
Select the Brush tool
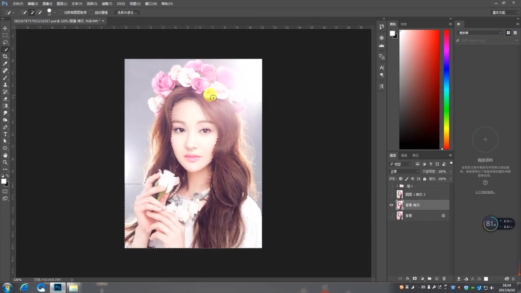[x=5, y=77]
